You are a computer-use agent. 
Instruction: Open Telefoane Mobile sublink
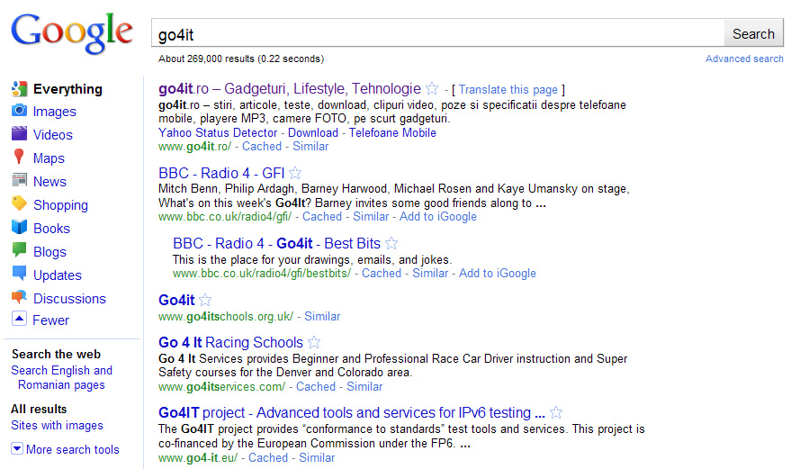(x=392, y=132)
